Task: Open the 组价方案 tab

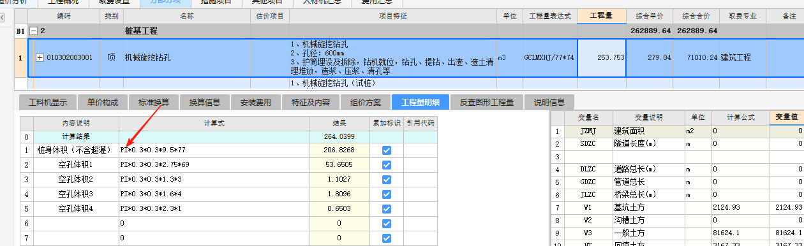Action: pyautogui.click(x=366, y=102)
